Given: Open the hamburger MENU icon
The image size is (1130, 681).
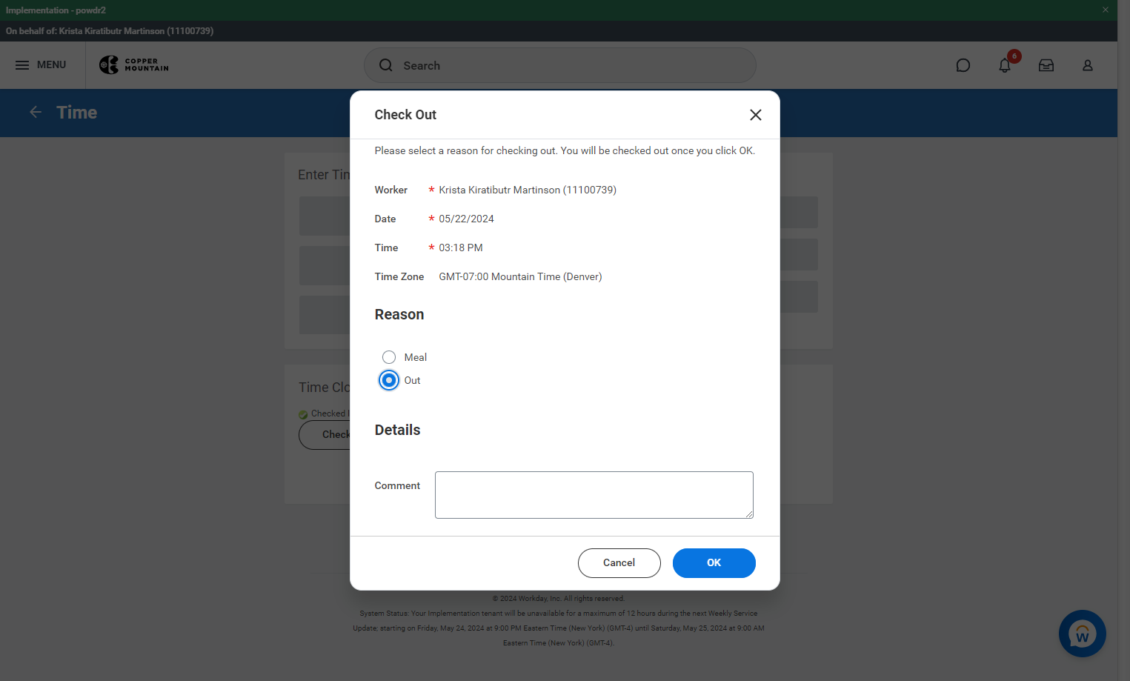Looking at the screenshot, I should 22,65.
